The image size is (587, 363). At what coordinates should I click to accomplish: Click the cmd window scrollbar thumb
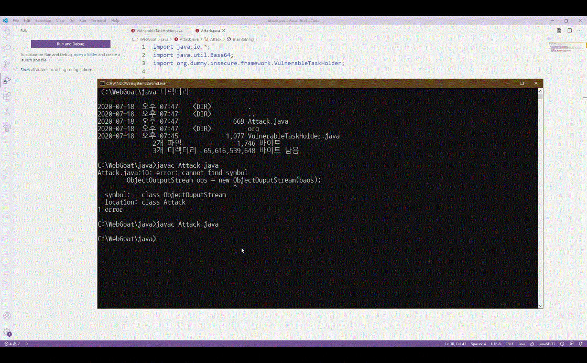(540, 97)
